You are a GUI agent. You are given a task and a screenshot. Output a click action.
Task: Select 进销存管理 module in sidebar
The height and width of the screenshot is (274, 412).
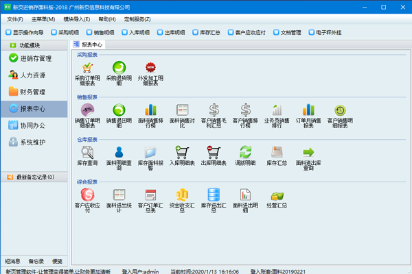[x=34, y=58]
